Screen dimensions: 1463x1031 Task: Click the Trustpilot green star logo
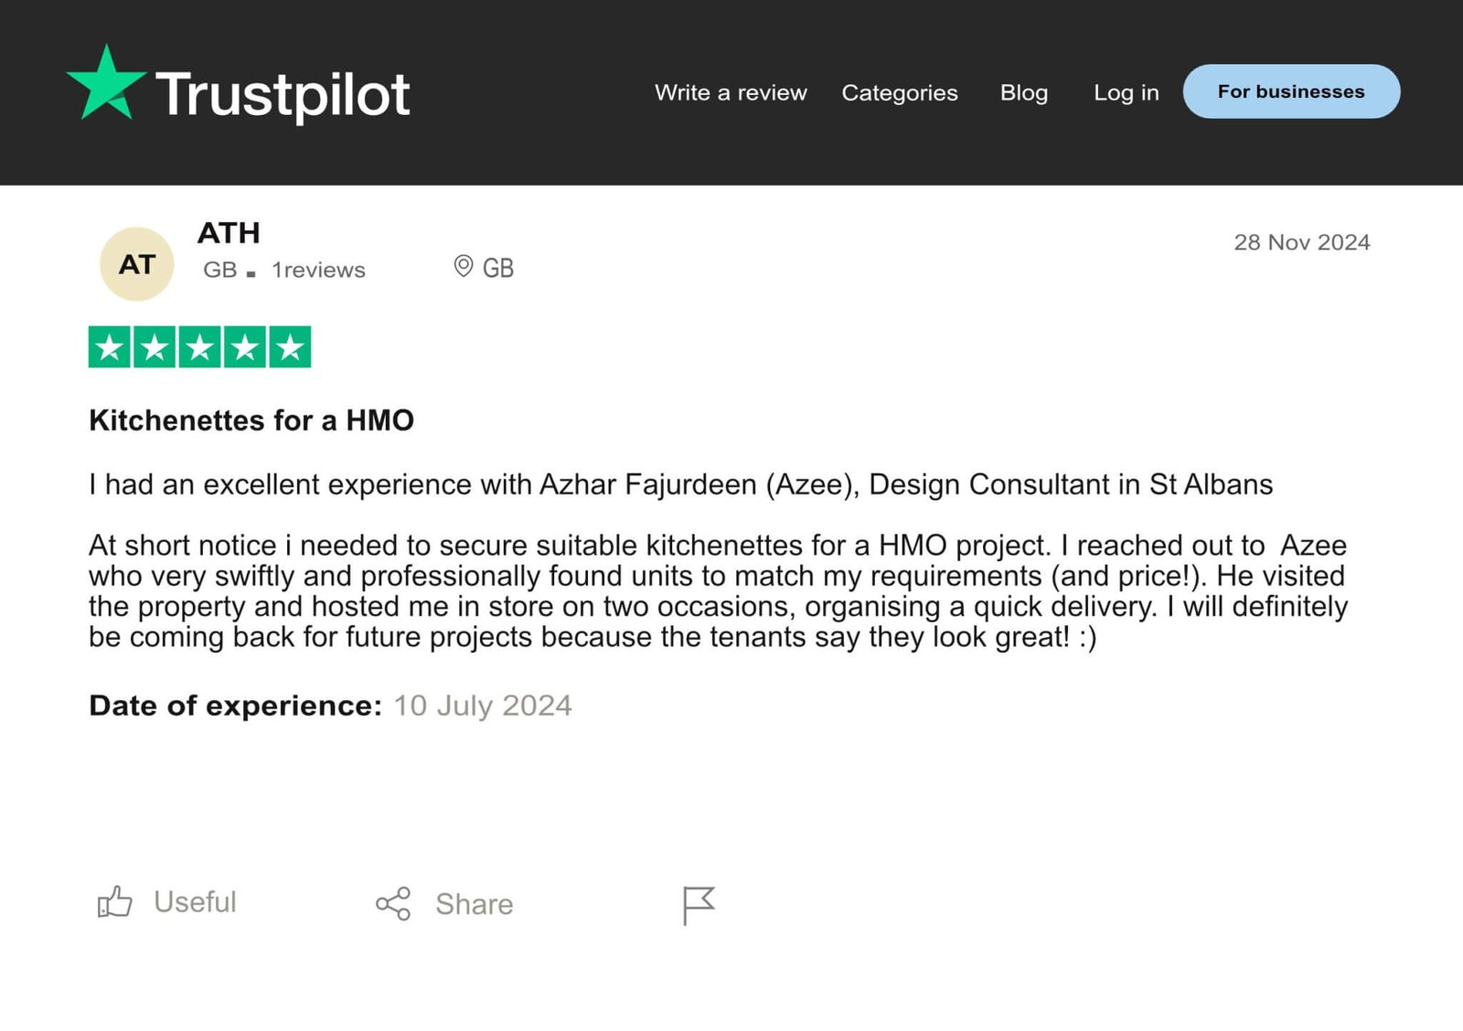click(x=106, y=84)
